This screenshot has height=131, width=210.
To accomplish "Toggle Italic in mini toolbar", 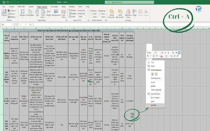I will (150, 56).
